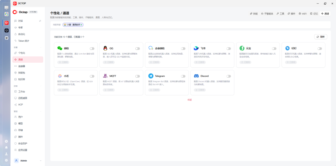This screenshot has width=336, height=166.
Task: Open 对话 in the sidebar
Action: point(28,21)
